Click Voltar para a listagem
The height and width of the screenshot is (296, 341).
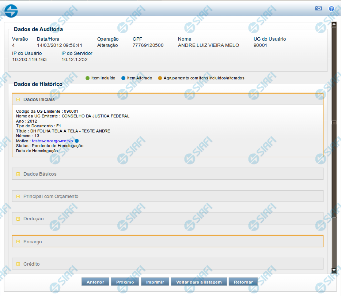point(199,282)
